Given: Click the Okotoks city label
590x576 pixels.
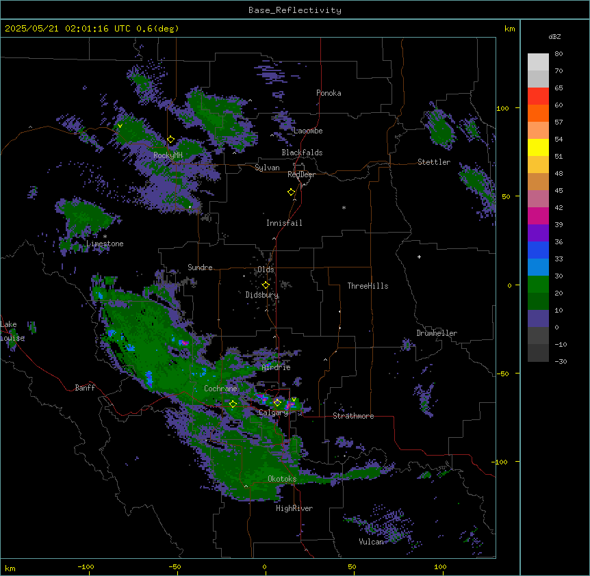Looking at the screenshot, I should (282, 479).
